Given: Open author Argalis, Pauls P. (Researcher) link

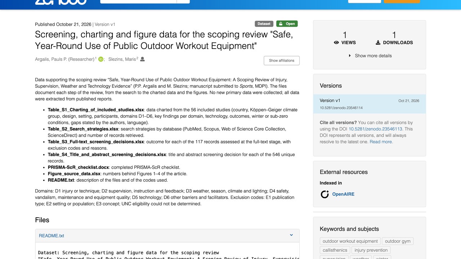Looking at the screenshot, I should [x=65, y=59].
